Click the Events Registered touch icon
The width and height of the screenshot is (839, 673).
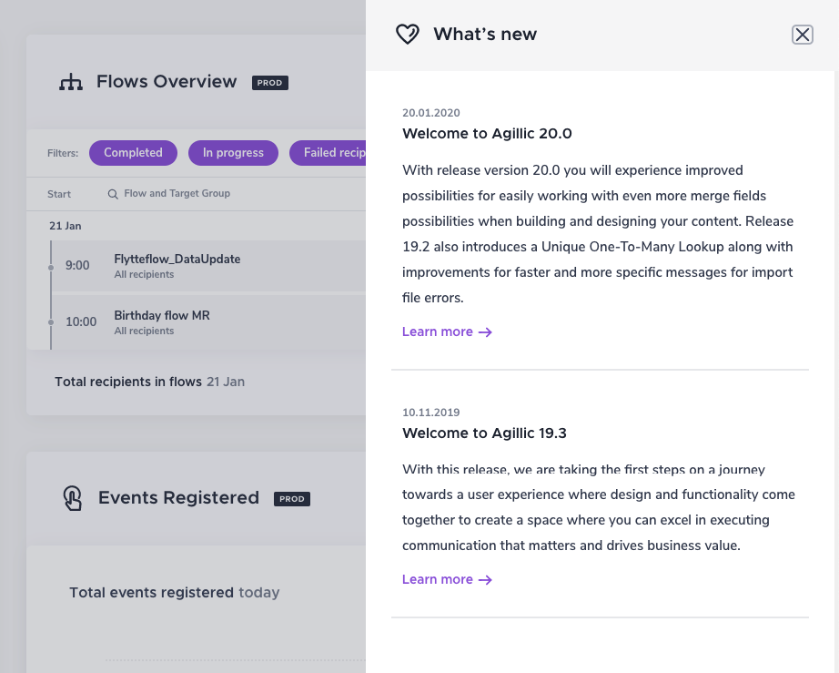tap(72, 498)
